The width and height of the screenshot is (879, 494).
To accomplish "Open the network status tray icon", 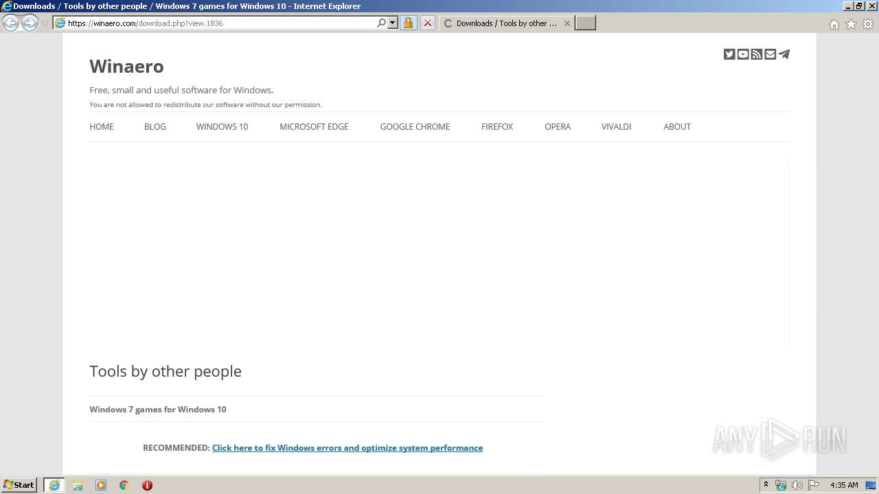I will [x=781, y=485].
